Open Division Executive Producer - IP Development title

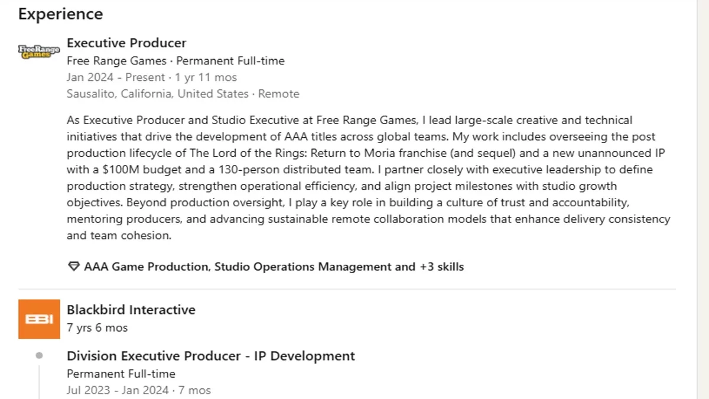(210, 356)
